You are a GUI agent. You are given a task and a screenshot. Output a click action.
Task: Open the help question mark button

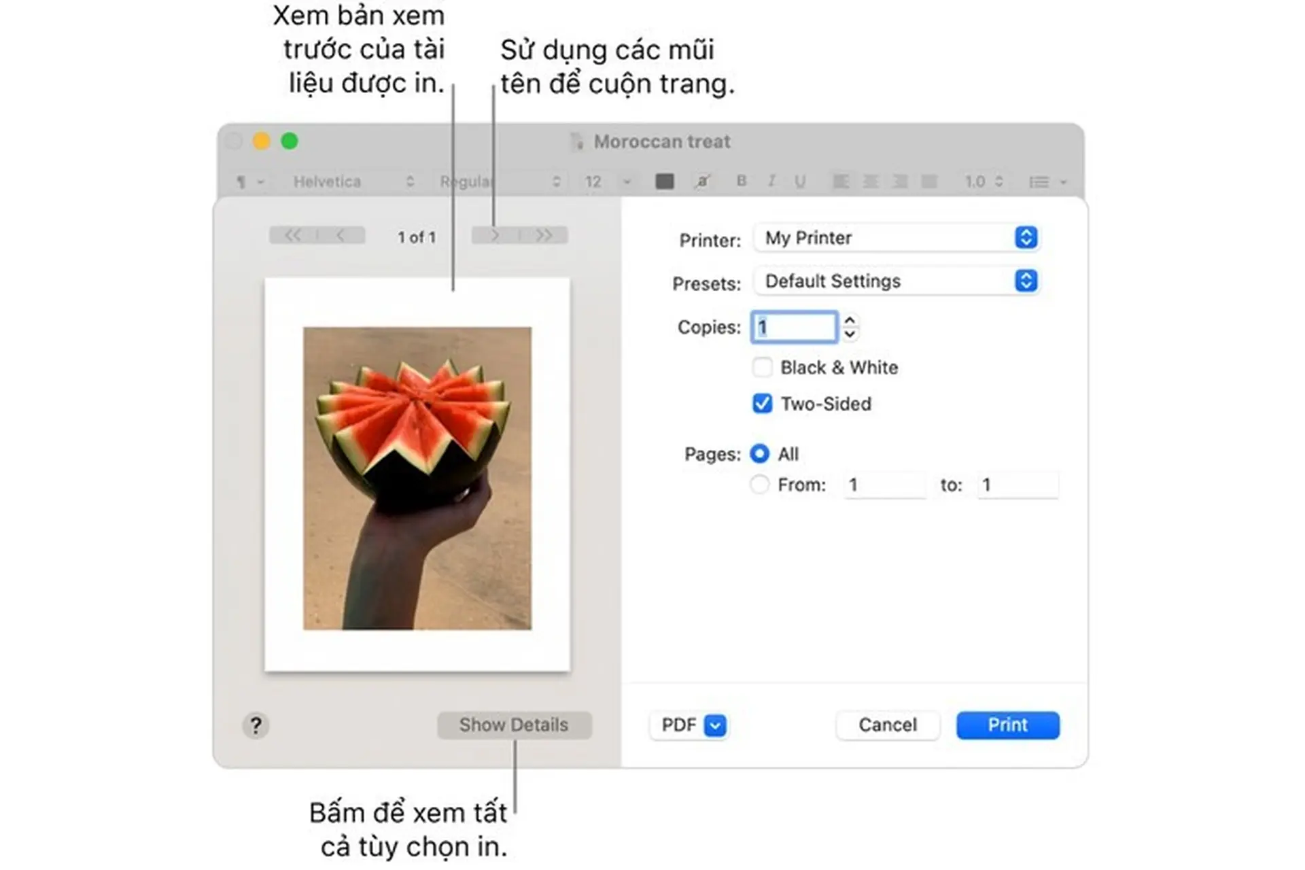256,725
